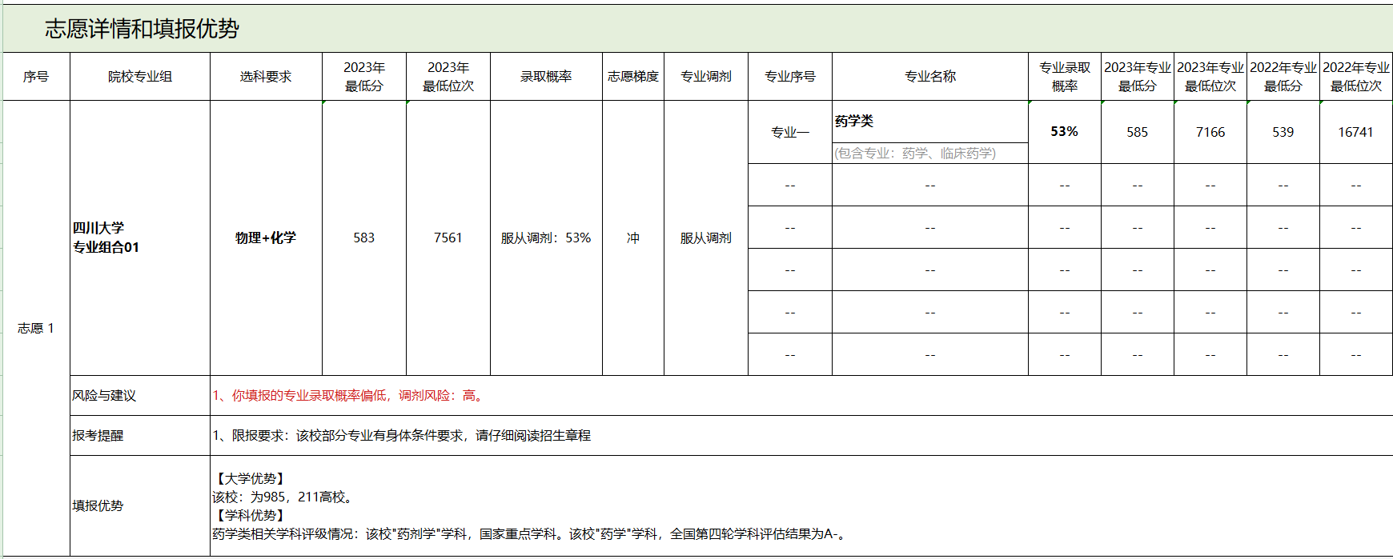Click the title "志愿详情和填报优势"
This screenshot has height=559, width=1393.
pos(142,29)
